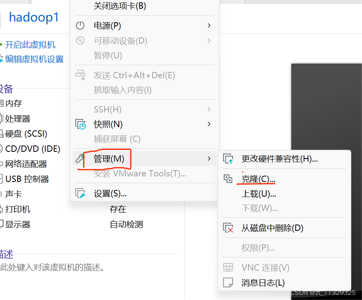Click the snapshot clock icon beside 快照(N)
The image size is (362, 300).
click(x=80, y=124)
